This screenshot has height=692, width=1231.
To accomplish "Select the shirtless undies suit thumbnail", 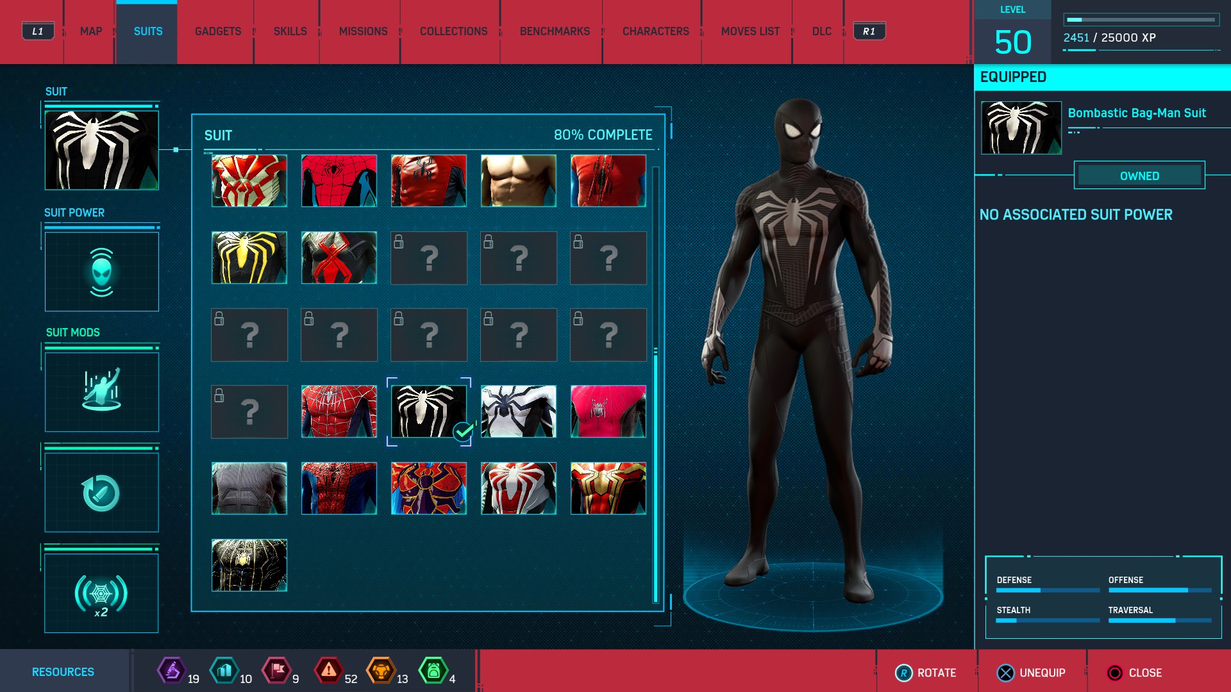I will (x=518, y=181).
